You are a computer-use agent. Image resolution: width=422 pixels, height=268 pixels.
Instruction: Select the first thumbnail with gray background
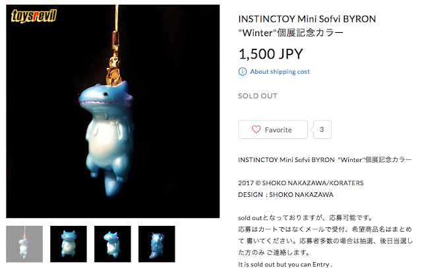[24, 244]
